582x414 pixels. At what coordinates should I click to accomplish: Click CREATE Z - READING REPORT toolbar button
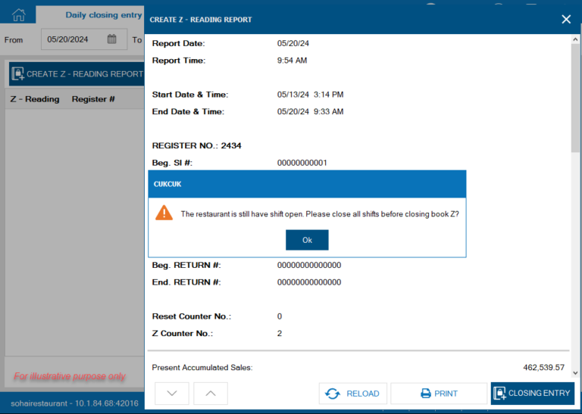(x=77, y=74)
